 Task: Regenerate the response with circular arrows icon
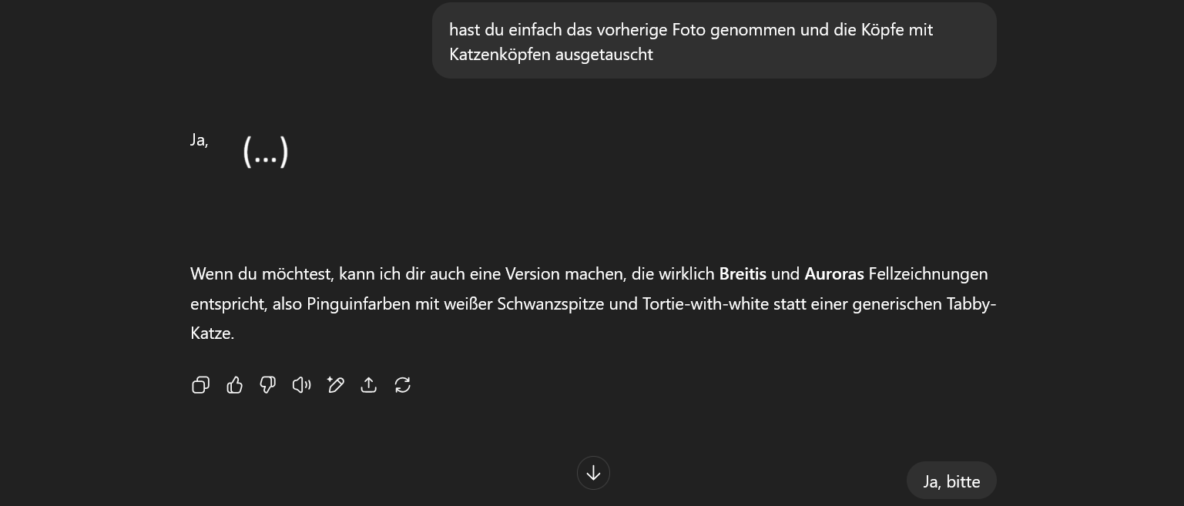(403, 385)
